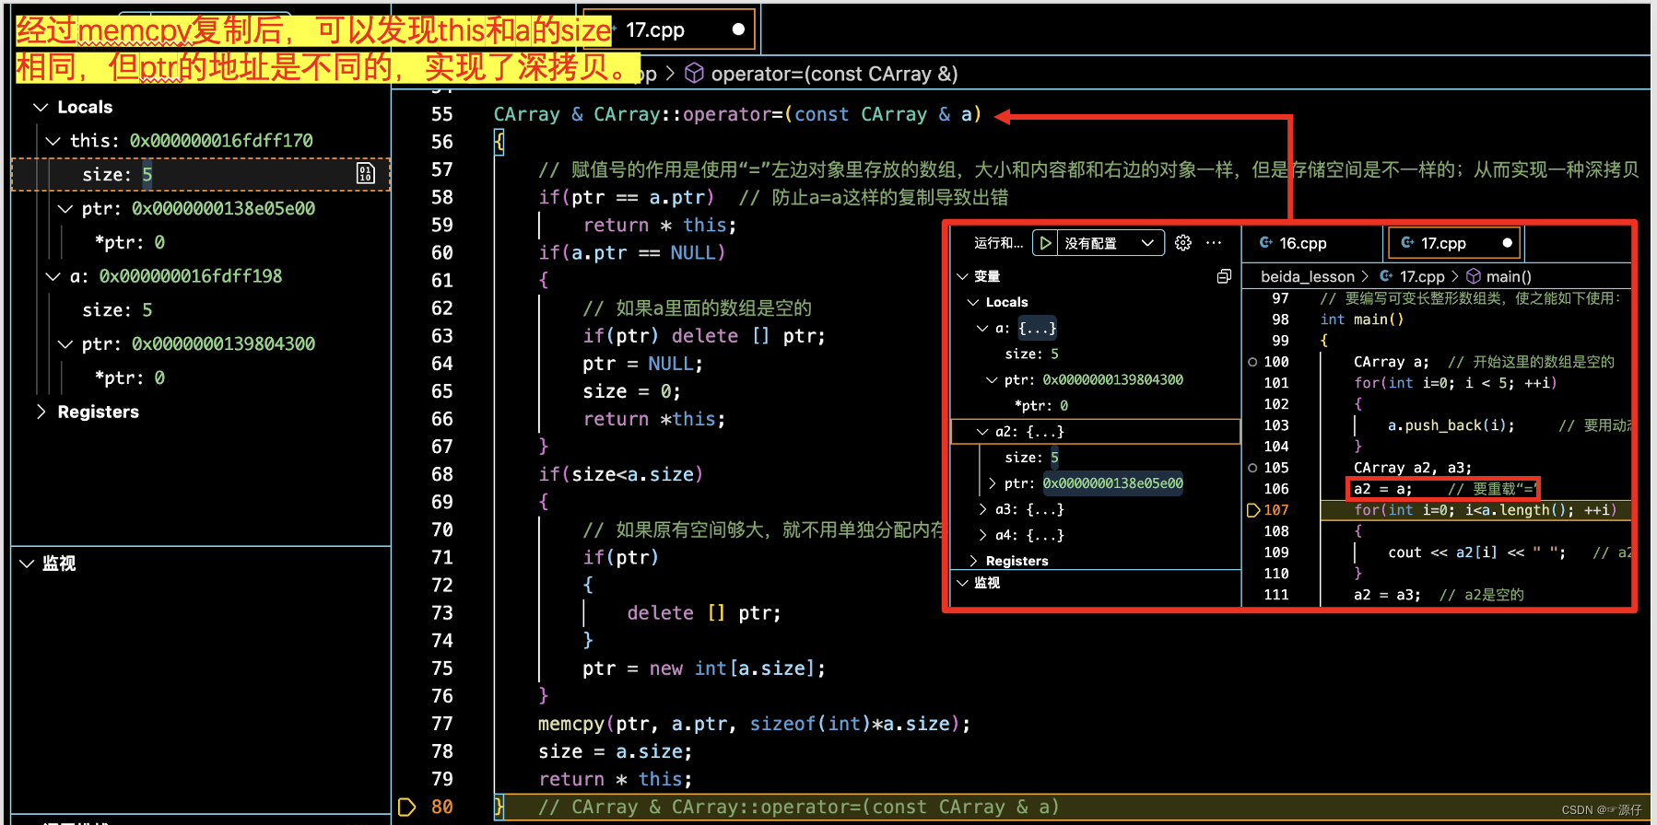Collapse variable a: 0x000000016fdff198
Viewport: 1657px width, 825px height.
53,276
